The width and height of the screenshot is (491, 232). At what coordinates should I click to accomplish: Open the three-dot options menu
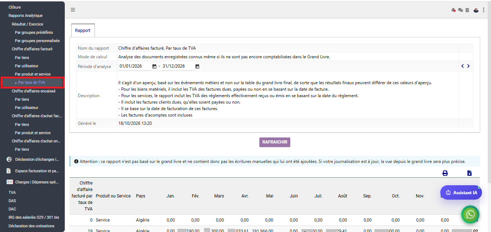point(484,10)
